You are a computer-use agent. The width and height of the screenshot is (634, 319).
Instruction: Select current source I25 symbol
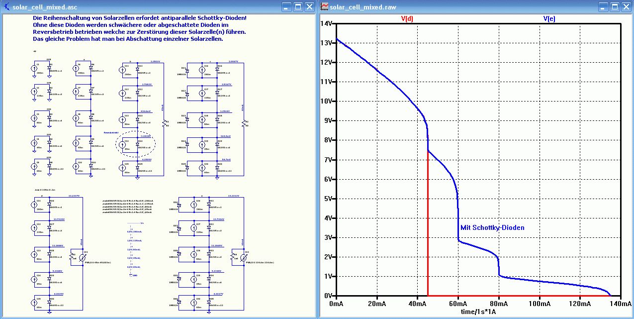pos(34,304)
